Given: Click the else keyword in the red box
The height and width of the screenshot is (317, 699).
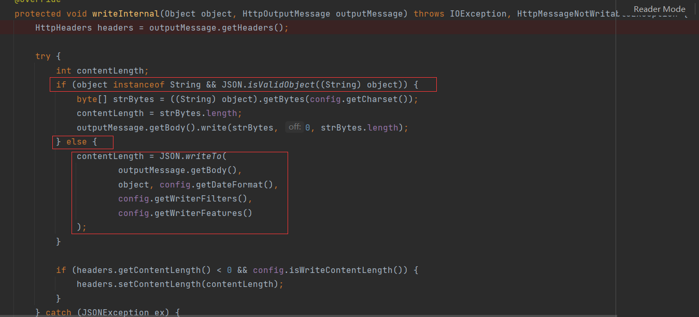Looking at the screenshot, I should coord(76,141).
